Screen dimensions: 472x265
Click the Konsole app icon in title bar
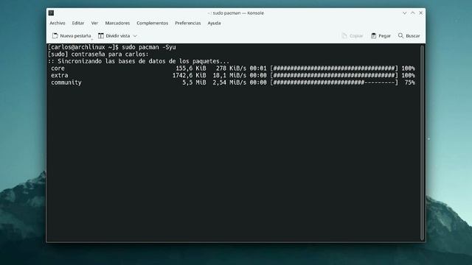pos(51,13)
